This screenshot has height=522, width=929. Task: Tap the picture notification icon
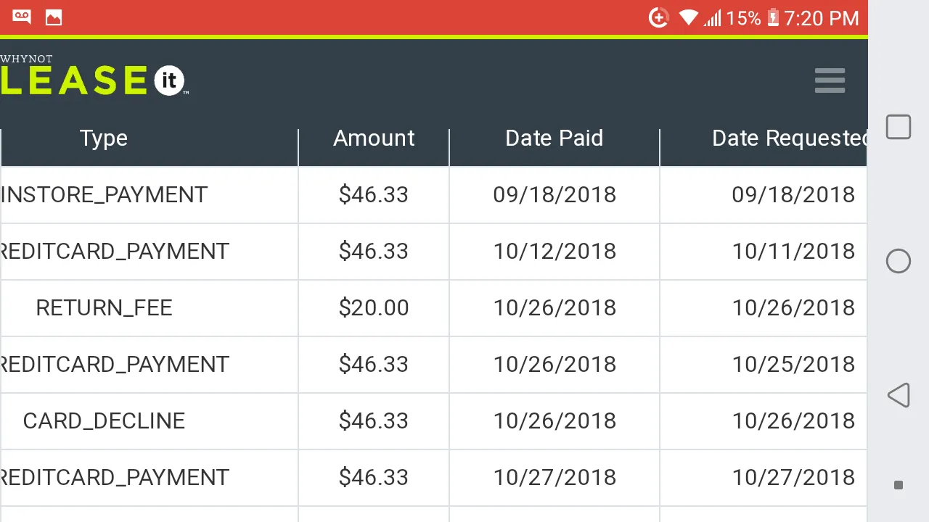[54, 17]
